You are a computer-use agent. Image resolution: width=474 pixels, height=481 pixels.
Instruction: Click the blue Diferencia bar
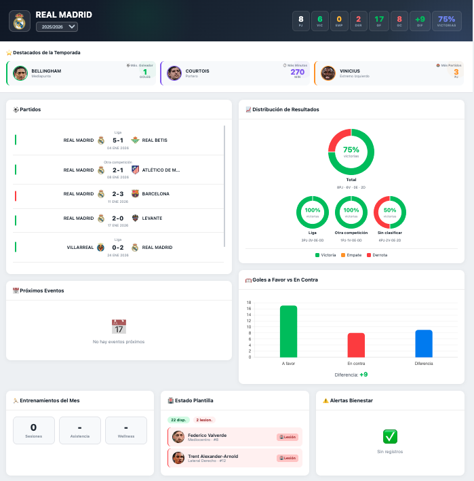click(424, 343)
